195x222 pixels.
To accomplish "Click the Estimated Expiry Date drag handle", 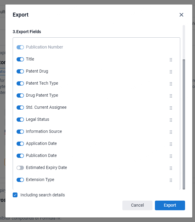I will pyautogui.click(x=171, y=168).
